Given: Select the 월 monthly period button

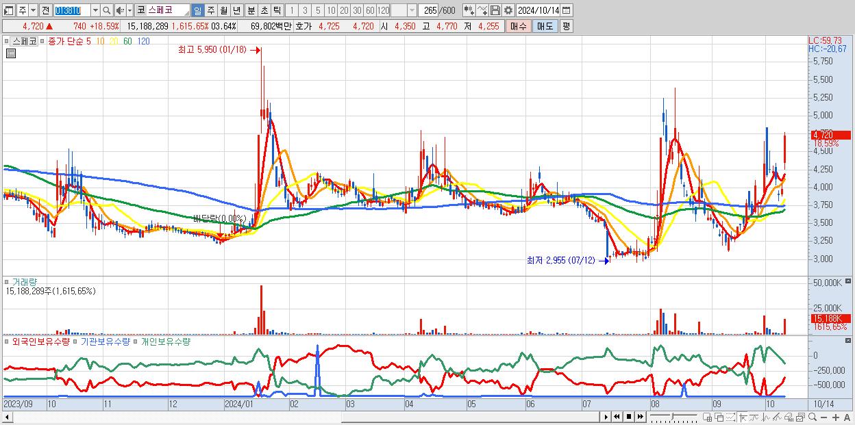Looking at the screenshot, I should (x=223, y=10).
